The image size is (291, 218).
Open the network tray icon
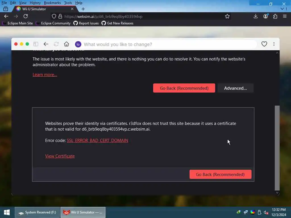tap(246, 212)
